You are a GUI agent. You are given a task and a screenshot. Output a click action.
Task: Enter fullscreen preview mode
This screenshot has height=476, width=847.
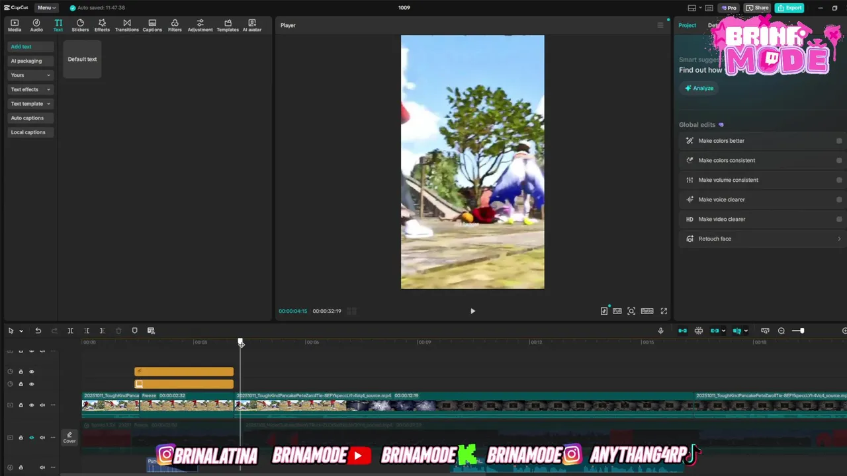click(x=664, y=311)
